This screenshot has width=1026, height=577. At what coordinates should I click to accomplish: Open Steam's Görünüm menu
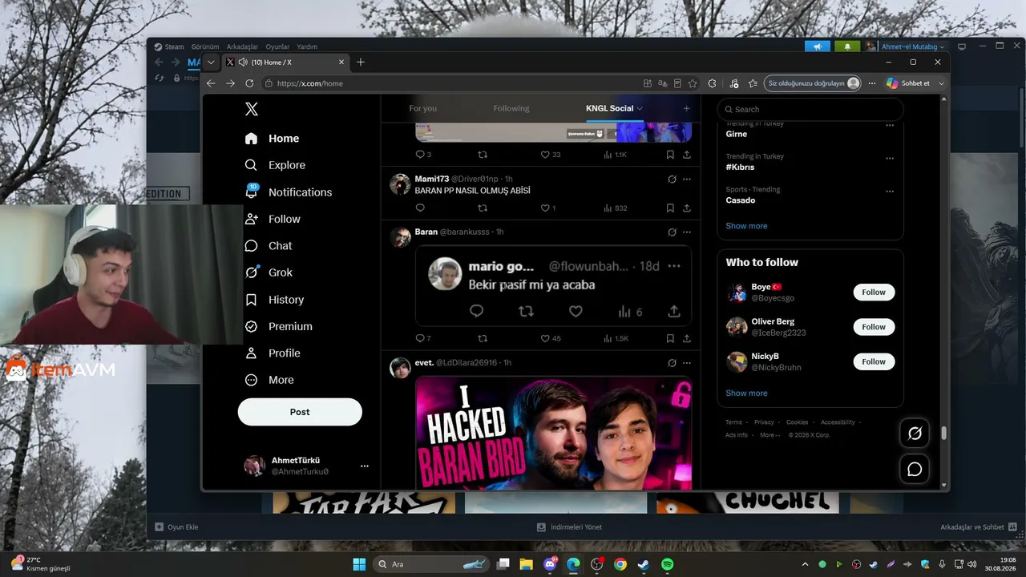(x=205, y=46)
